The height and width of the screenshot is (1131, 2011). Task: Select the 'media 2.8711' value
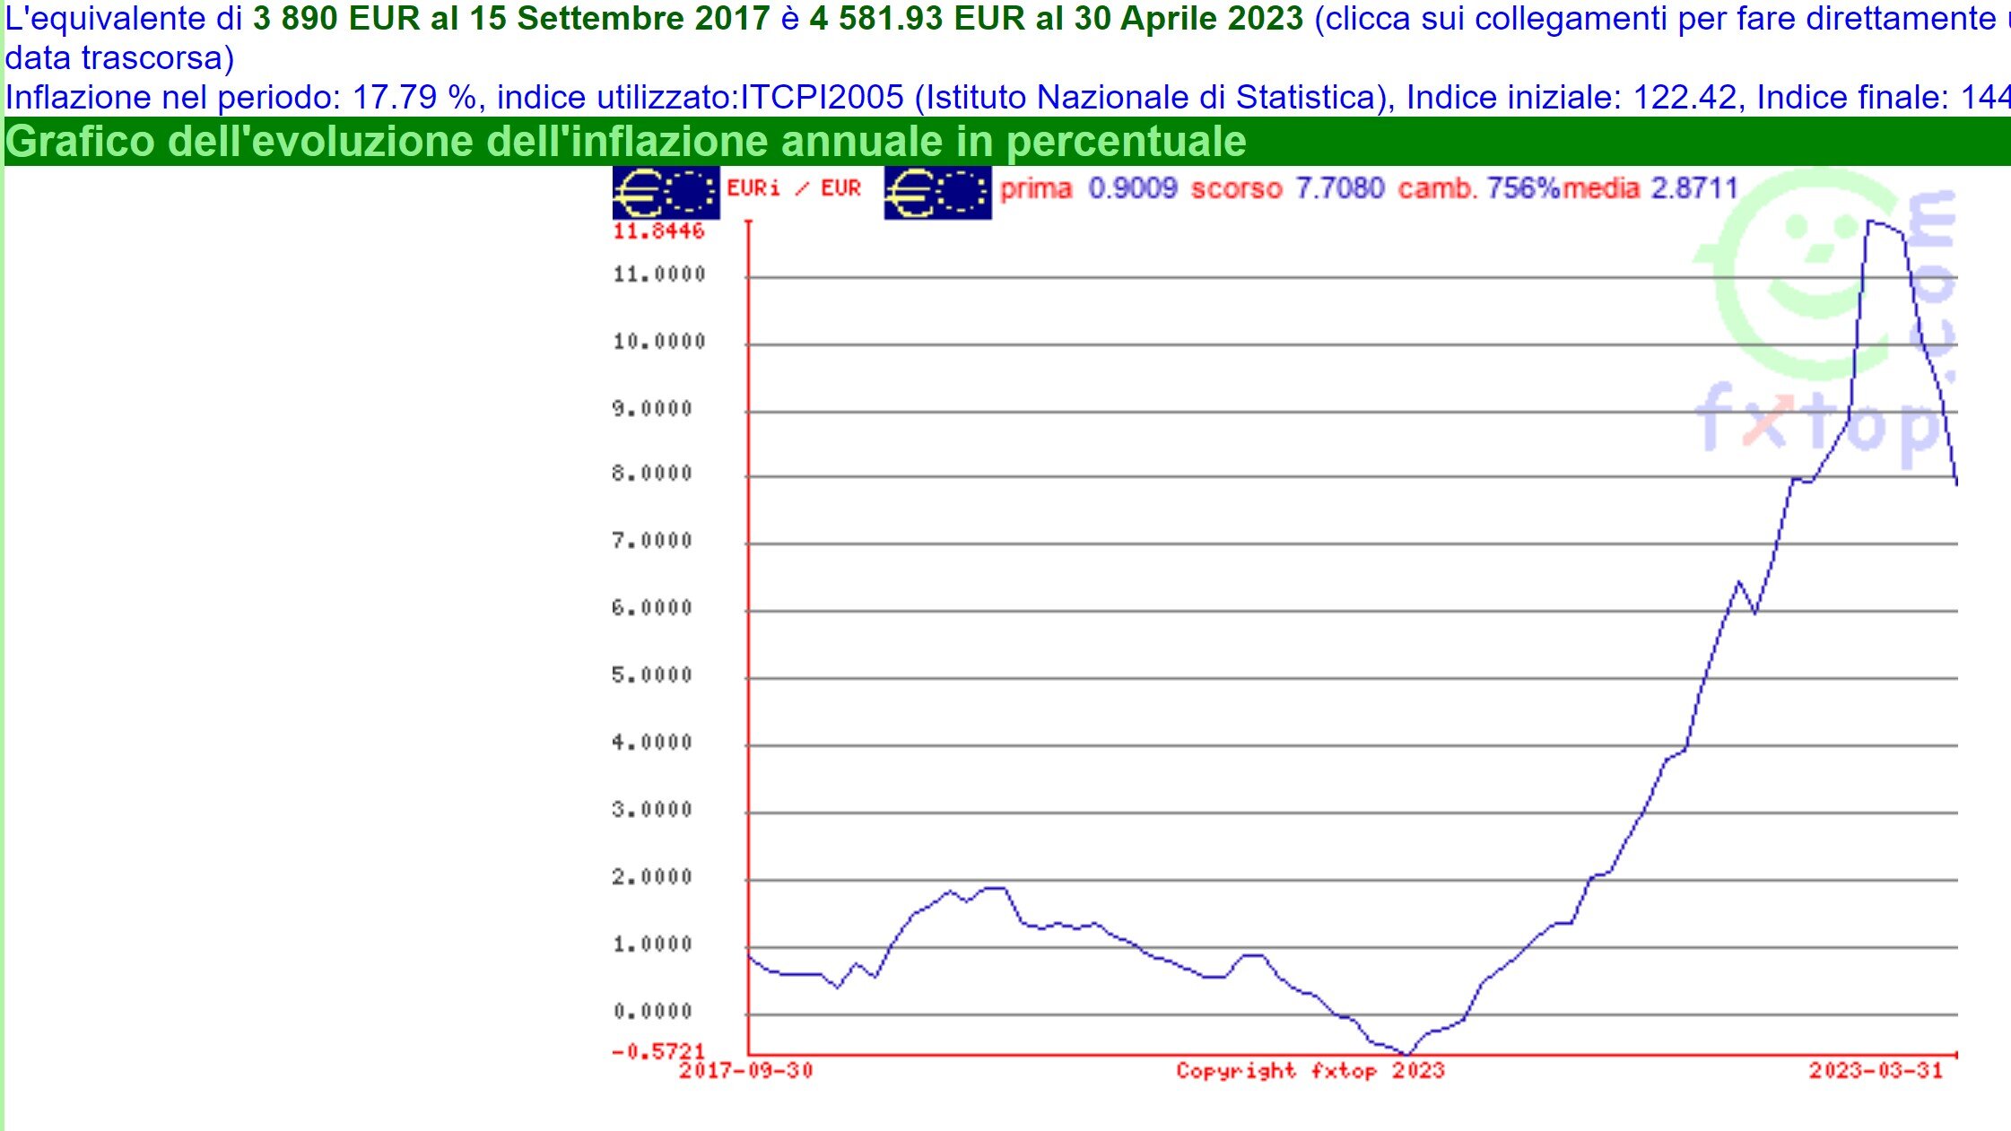pyautogui.click(x=1650, y=188)
